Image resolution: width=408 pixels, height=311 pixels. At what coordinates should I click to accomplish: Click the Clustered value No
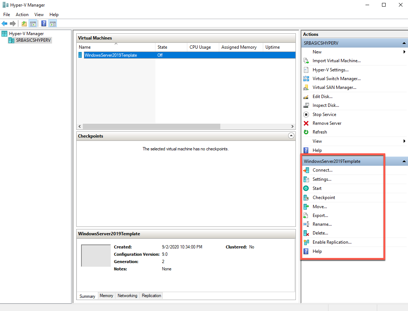coord(251,247)
